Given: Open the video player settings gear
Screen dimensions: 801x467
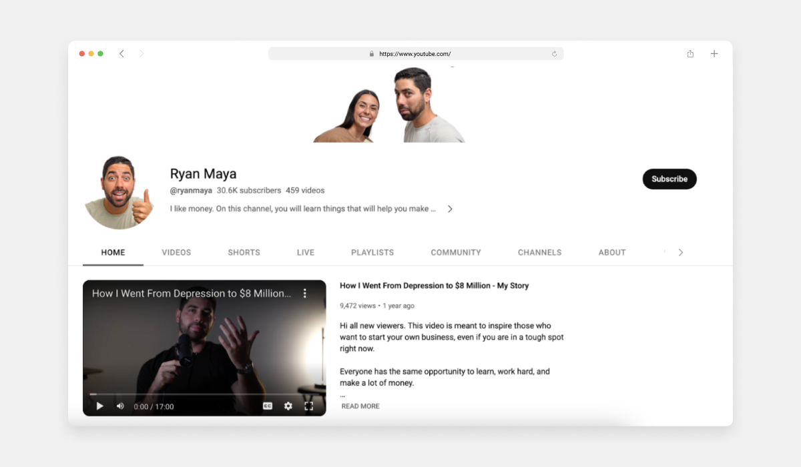Looking at the screenshot, I should (288, 406).
